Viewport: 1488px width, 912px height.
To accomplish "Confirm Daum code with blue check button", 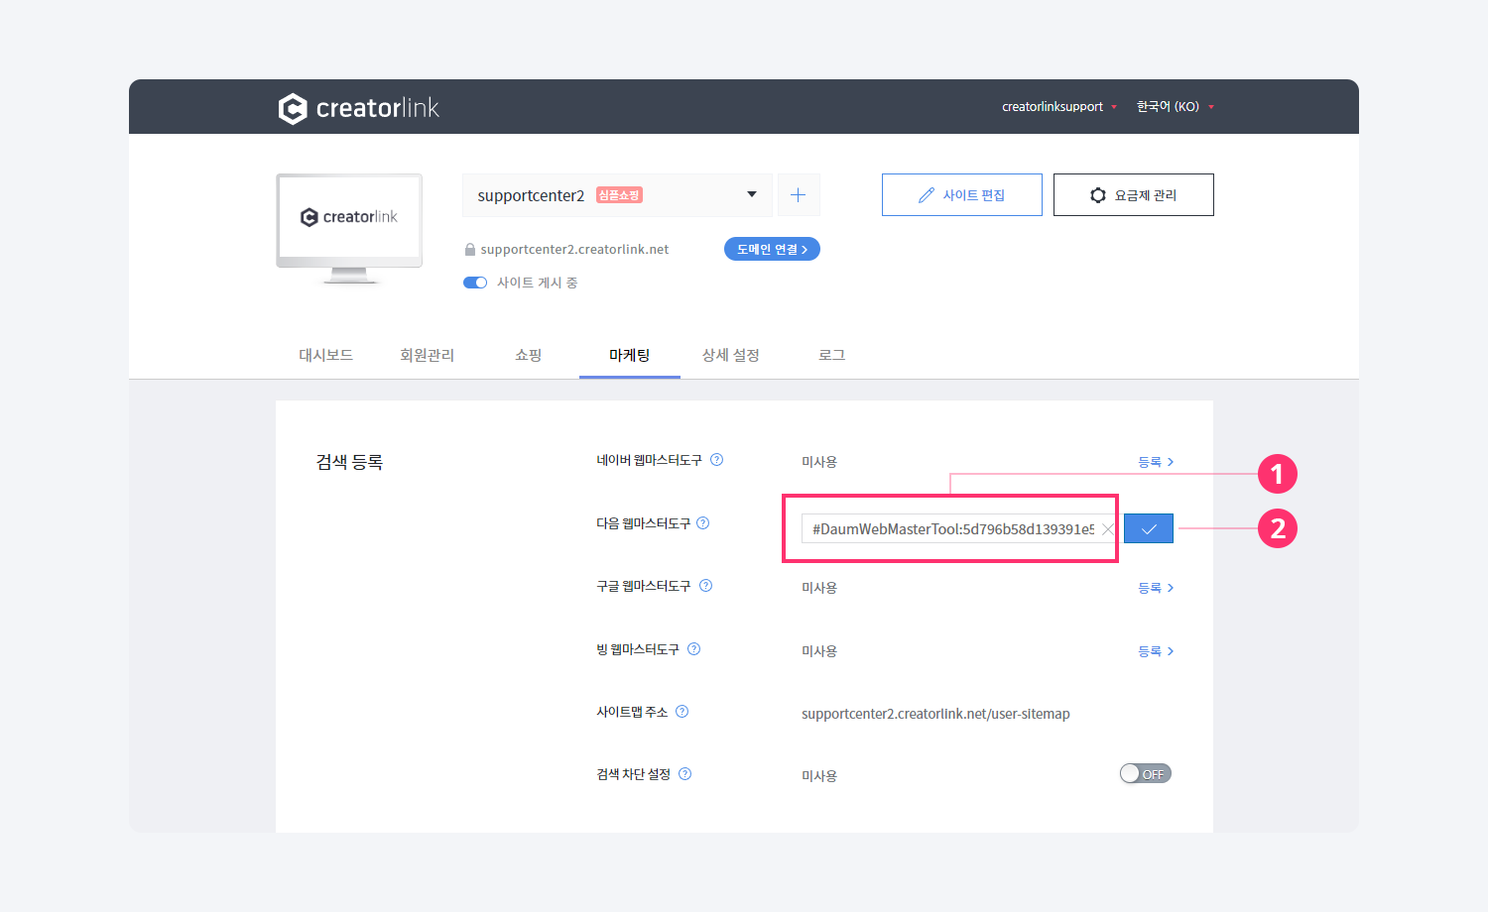I will pyautogui.click(x=1149, y=529).
